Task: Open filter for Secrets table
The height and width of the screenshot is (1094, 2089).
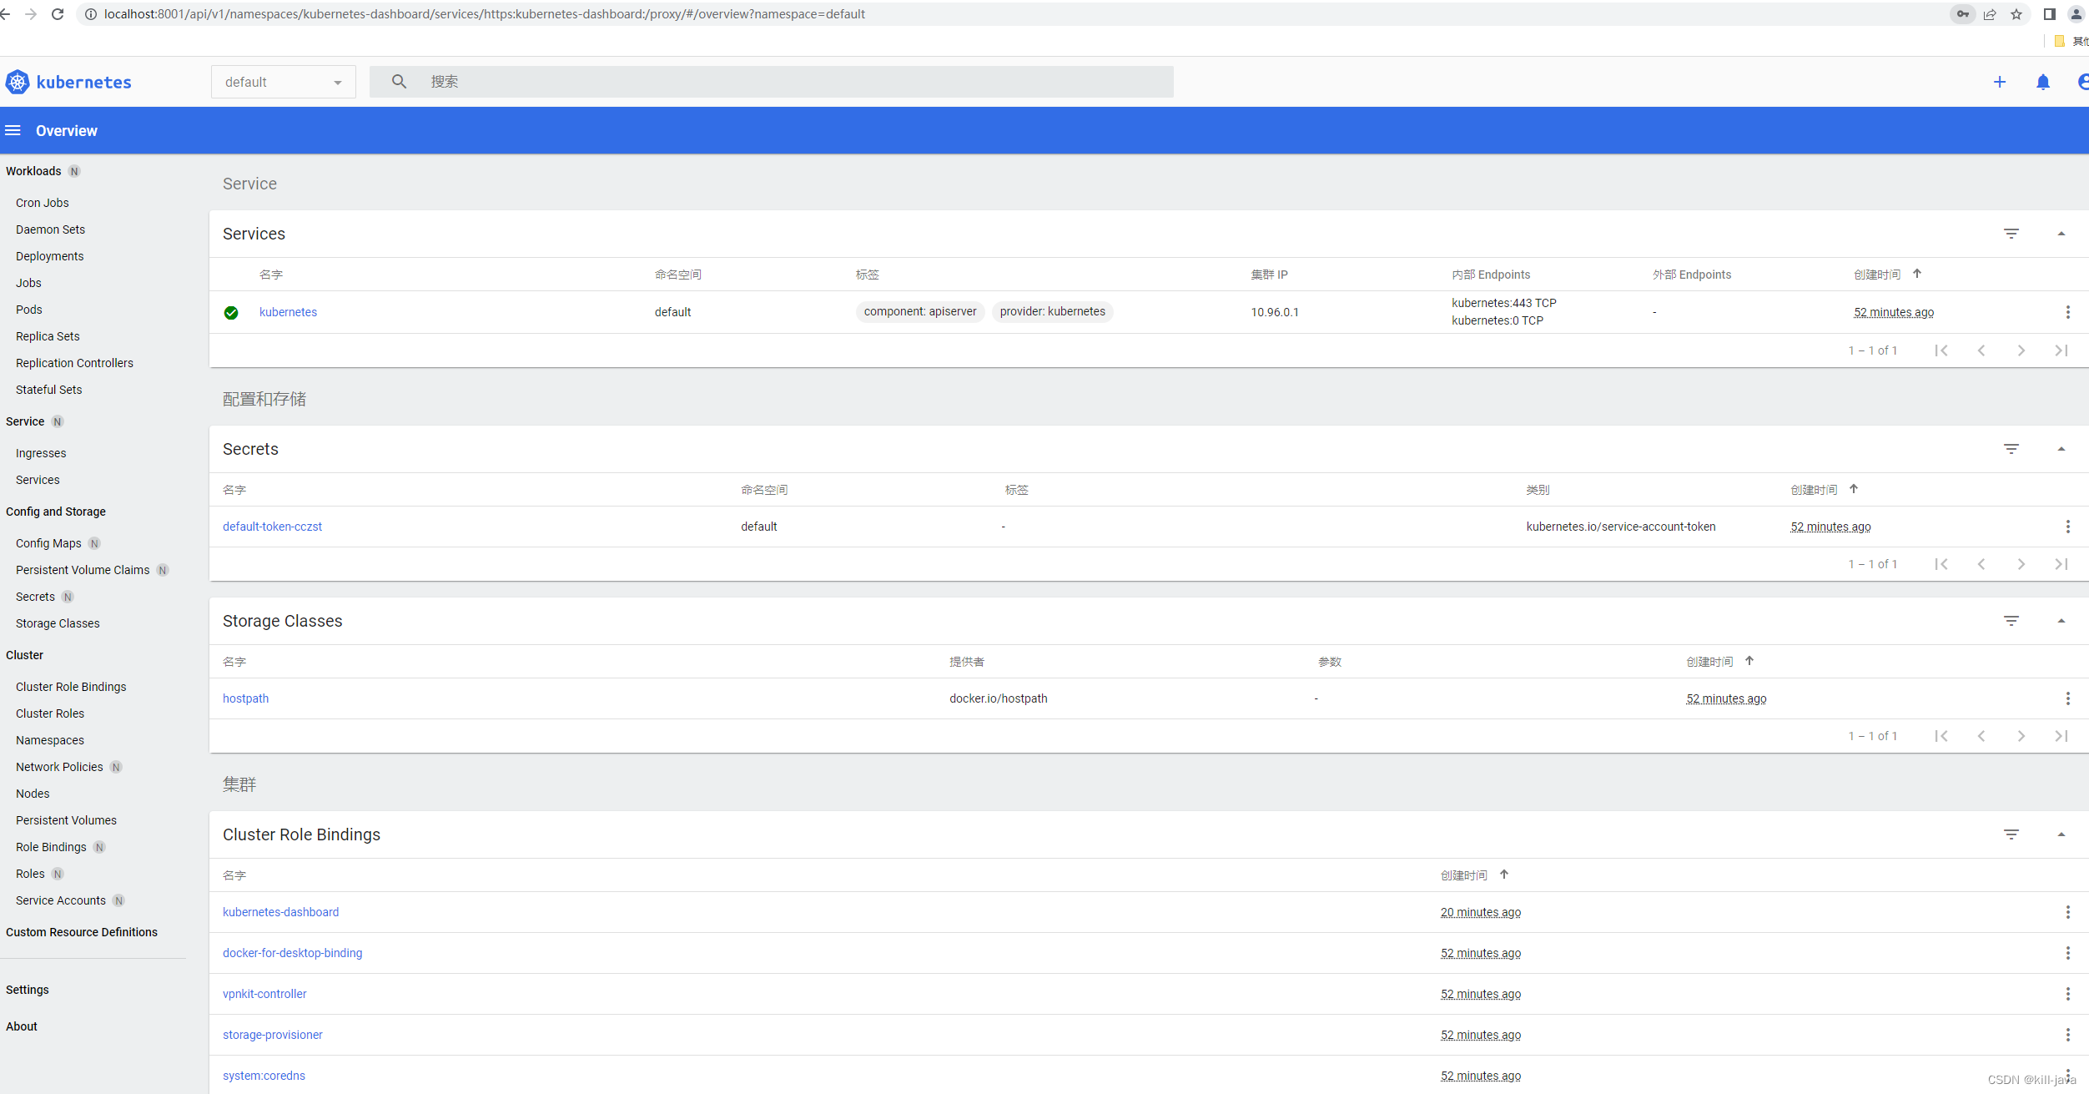Action: tap(2011, 449)
